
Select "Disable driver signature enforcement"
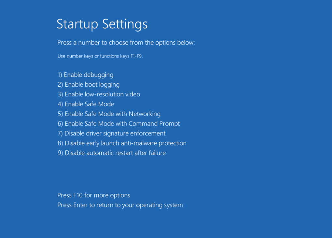point(111,133)
